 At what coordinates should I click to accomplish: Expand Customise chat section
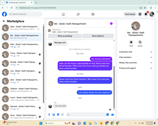point(136,52)
